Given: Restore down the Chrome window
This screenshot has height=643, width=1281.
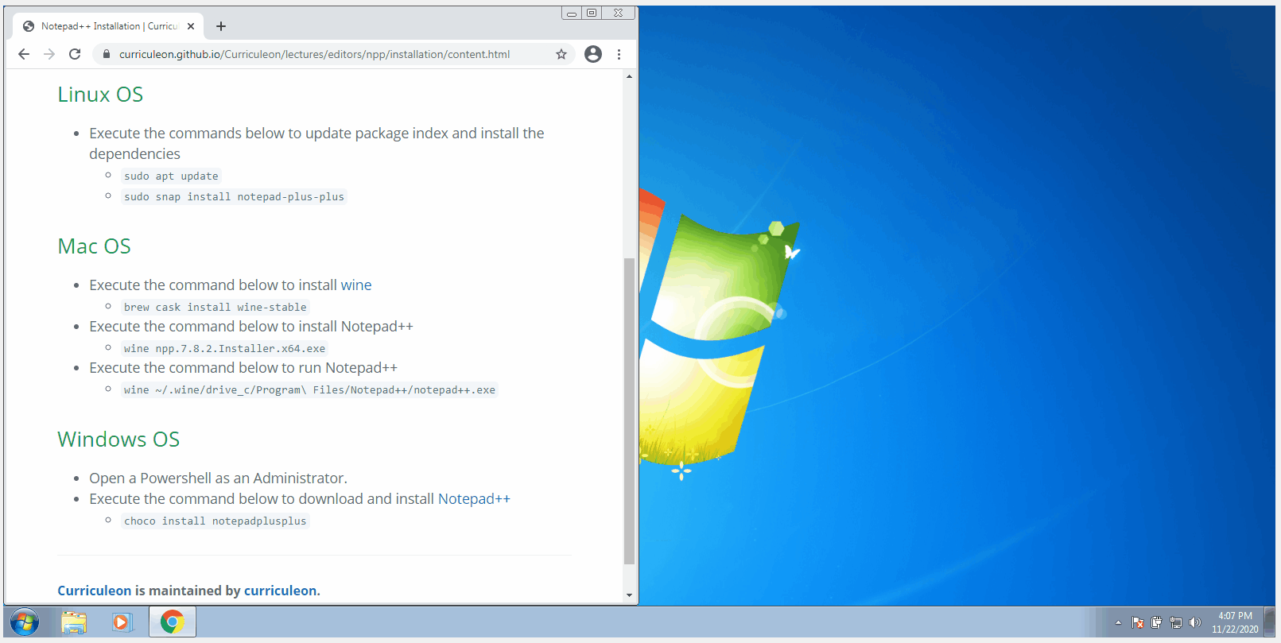Looking at the screenshot, I should (592, 13).
